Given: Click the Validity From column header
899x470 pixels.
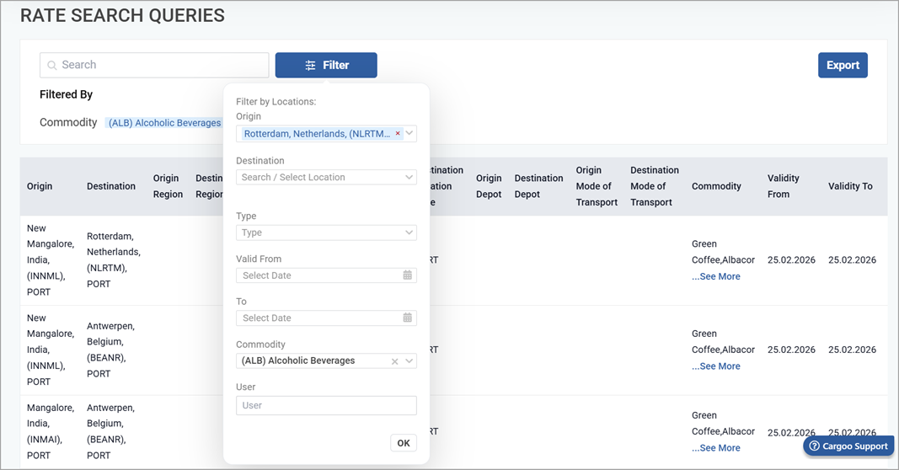Looking at the screenshot, I should coord(783,186).
